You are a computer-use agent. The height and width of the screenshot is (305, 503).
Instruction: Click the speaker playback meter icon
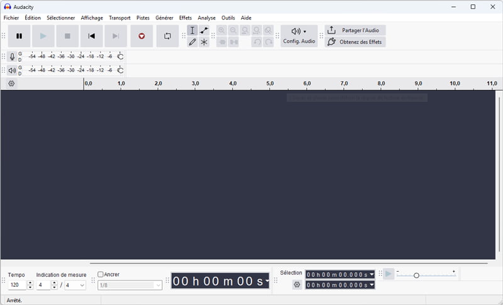coord(12,70)
